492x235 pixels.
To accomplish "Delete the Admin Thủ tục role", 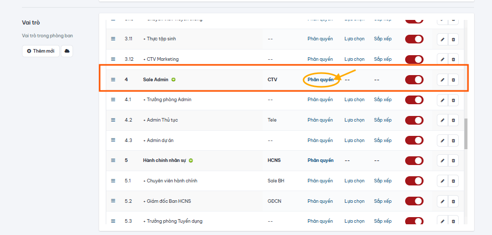I will coord(453,120).
